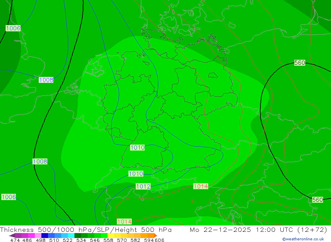This screenshot has width=331, height=242.
Task: Pick the bright lime green legend swatch
Action: coord(104,235)
